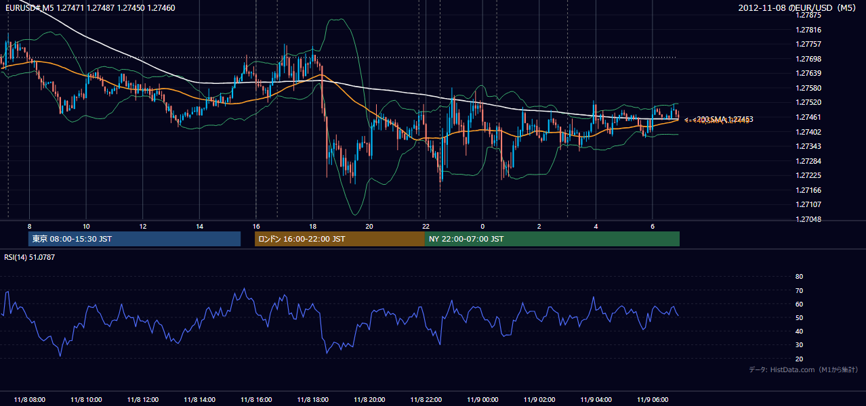Click the bottom time label 11/9 04:00
The width and height of the screenshot is (866, 406).
pos(596,399)
